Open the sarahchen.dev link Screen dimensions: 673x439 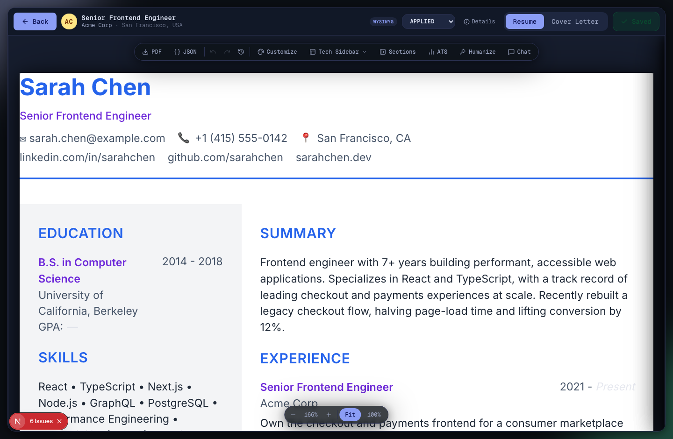(x=334, y=157)
